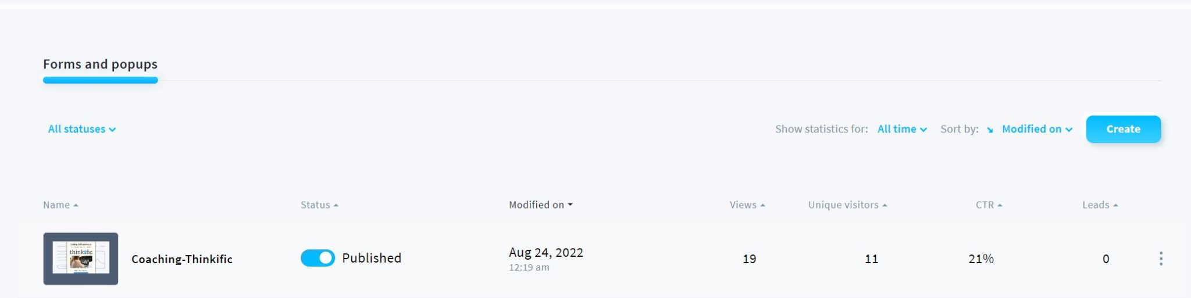Click the Modified on column header
1191x298 pixels.
(540, 205)
